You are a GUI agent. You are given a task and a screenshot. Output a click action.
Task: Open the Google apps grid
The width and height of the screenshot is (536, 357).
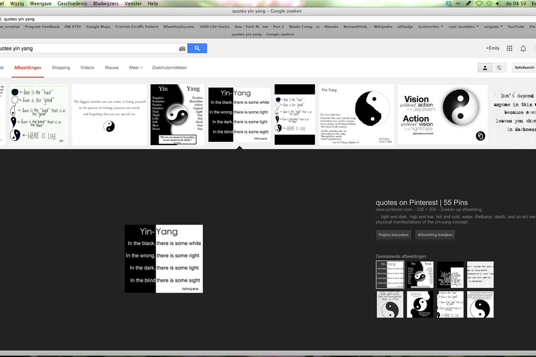(x=510, y=48)
